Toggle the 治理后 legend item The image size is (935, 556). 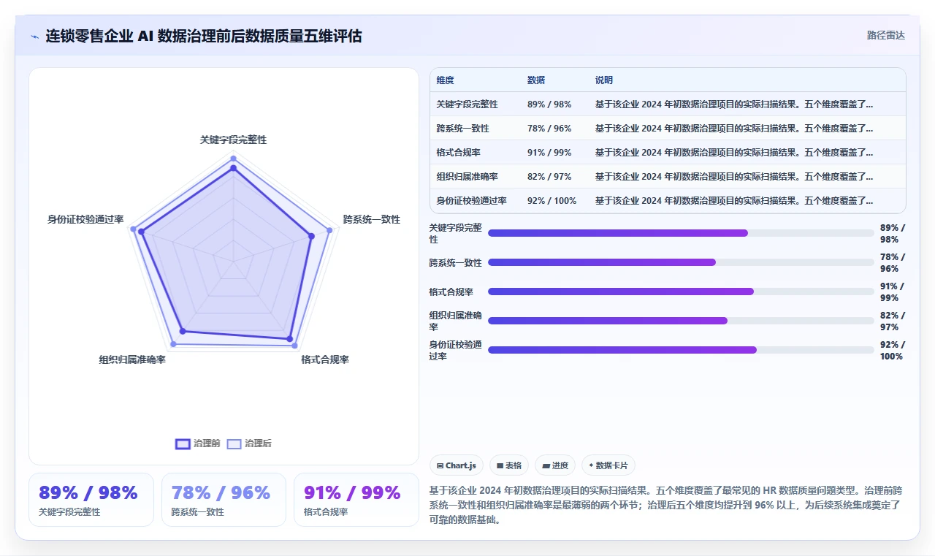[x=249, y=443]
